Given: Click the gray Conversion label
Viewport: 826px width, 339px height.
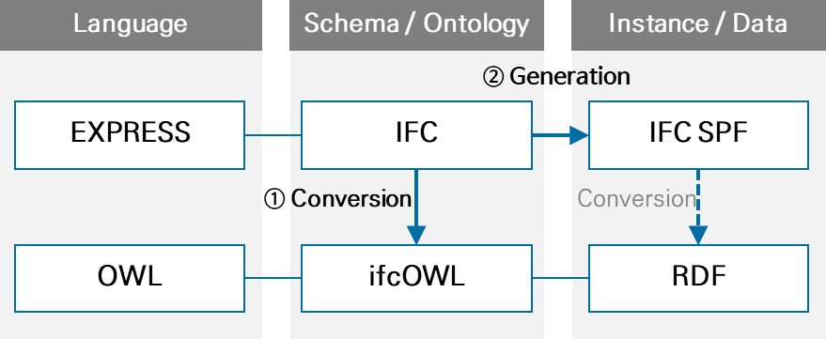Looking at the screenshot, I should [x=637, y=199].
